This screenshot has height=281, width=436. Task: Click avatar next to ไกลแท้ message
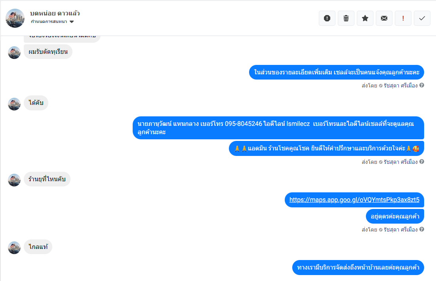tap(14, 247)
